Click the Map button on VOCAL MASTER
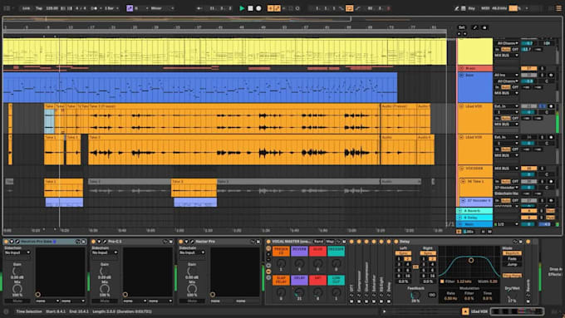 330,242
